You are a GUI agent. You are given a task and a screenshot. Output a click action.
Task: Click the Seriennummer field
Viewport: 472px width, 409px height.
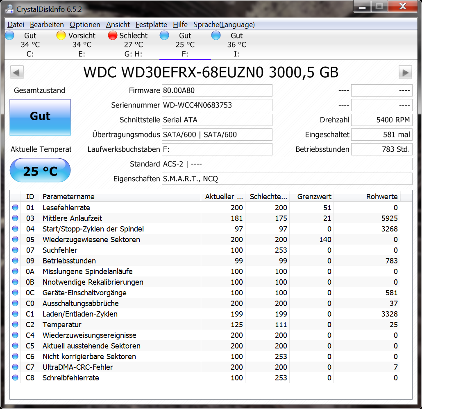coord(217,105)
